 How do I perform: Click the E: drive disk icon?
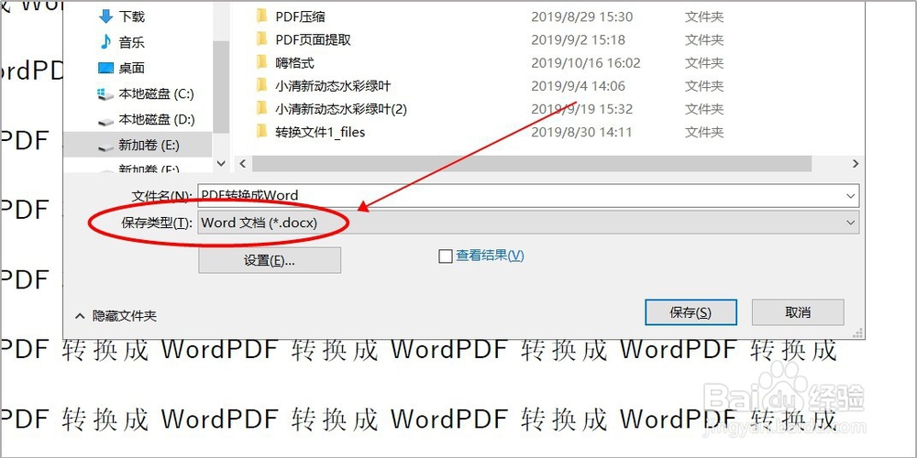tap(105, 147)
